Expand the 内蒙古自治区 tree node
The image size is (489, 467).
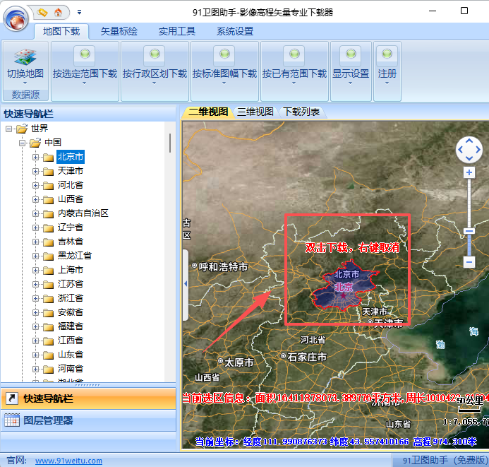point(35,213)
